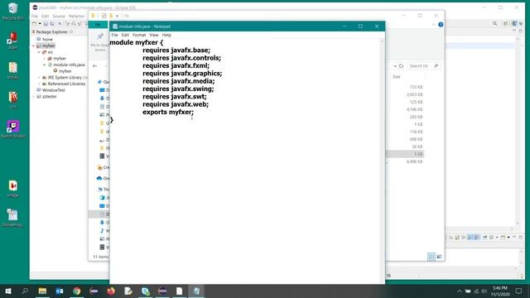Minimize the Eclipse bottom console panel
Viewport: 530px width, 298px height.
click(x=514, y=238)
